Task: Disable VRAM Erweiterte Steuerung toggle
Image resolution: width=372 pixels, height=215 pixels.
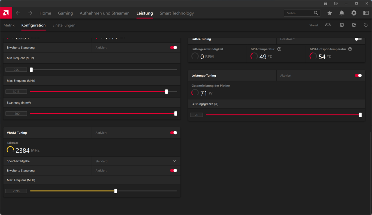Action: (x=174, y=171)
